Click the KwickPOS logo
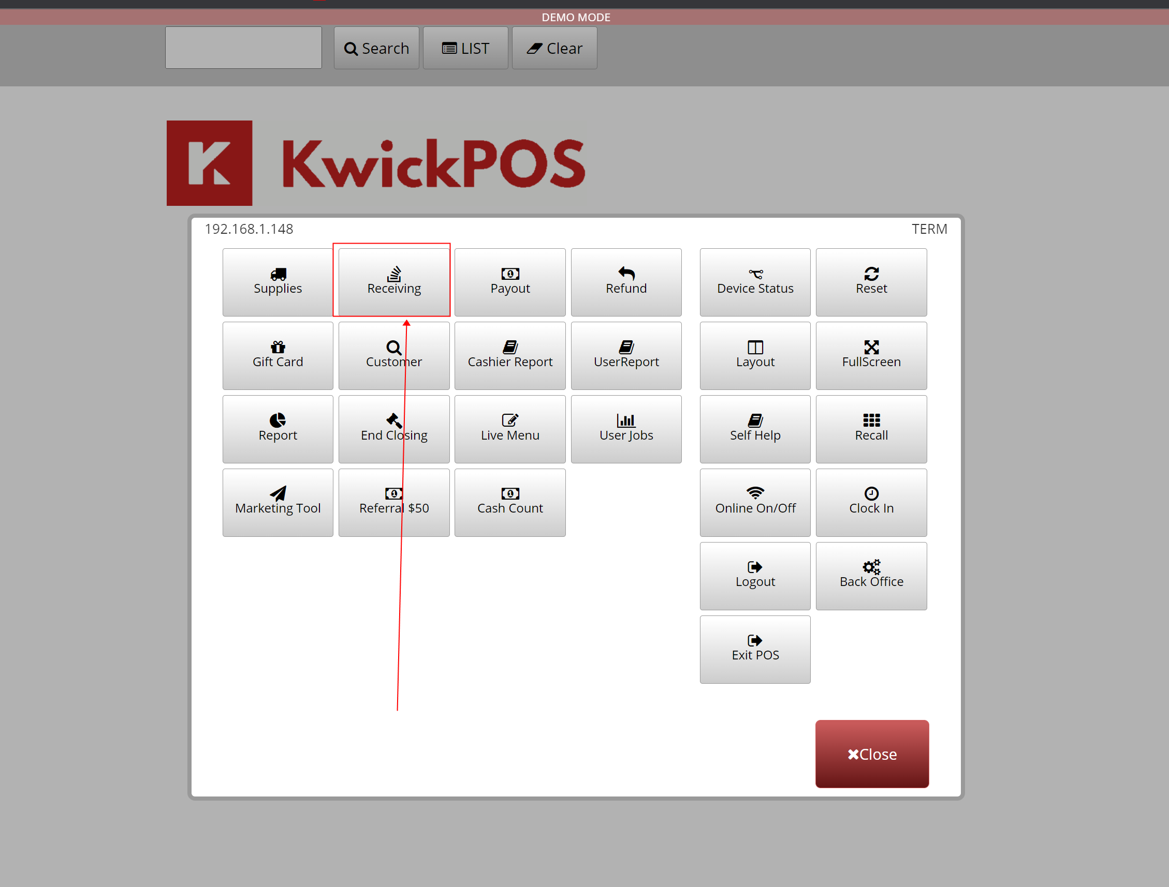This screenshot has width=1169, height=887. click(376, 163)
